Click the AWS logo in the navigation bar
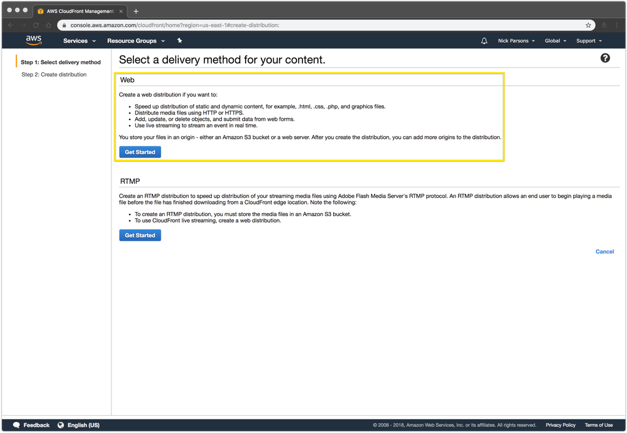Image resolution: width=627 pixels, height=433 pixels. (34, 40)
